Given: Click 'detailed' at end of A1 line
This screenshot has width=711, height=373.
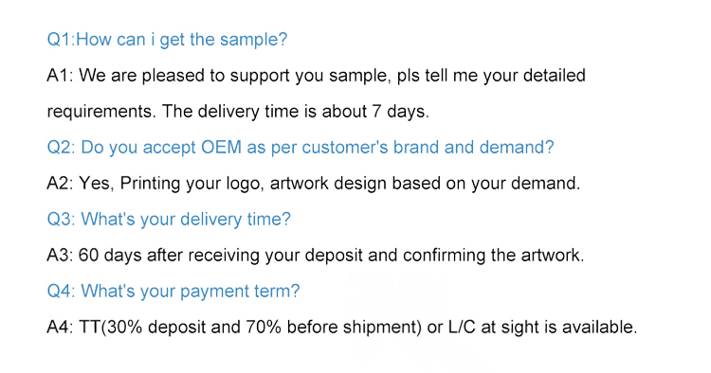Looking at the screenshot, I should (x=555, y=75).
